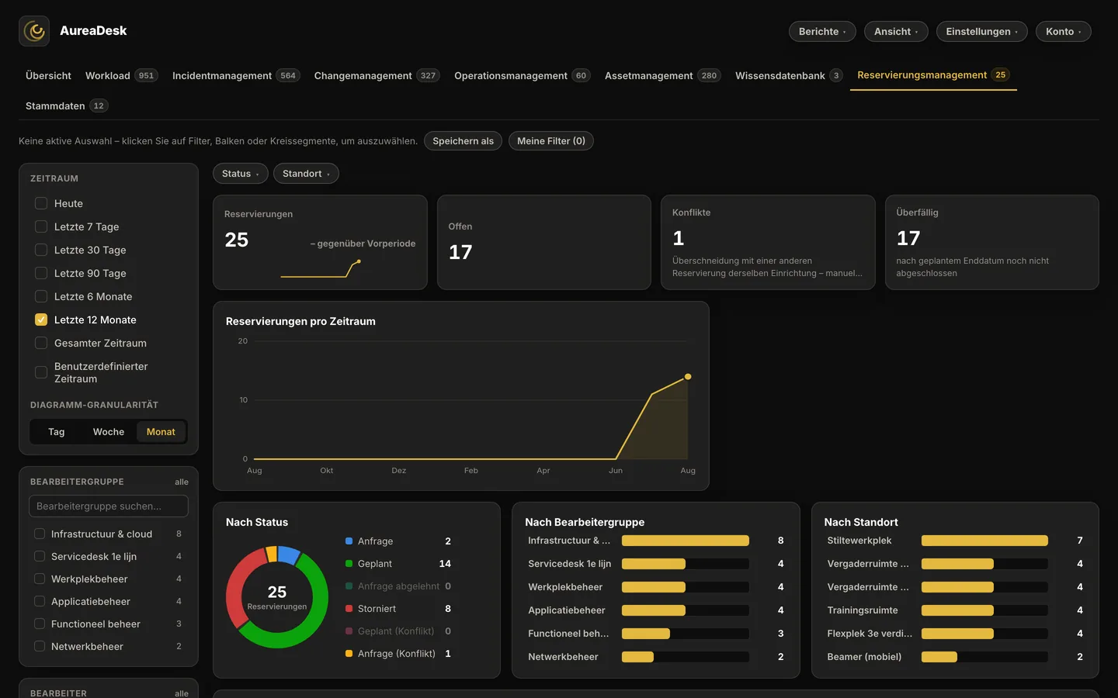Select the Stiltewerkplek bar in Nach Standort
1118x698 pixels.
tap(984, 541)
